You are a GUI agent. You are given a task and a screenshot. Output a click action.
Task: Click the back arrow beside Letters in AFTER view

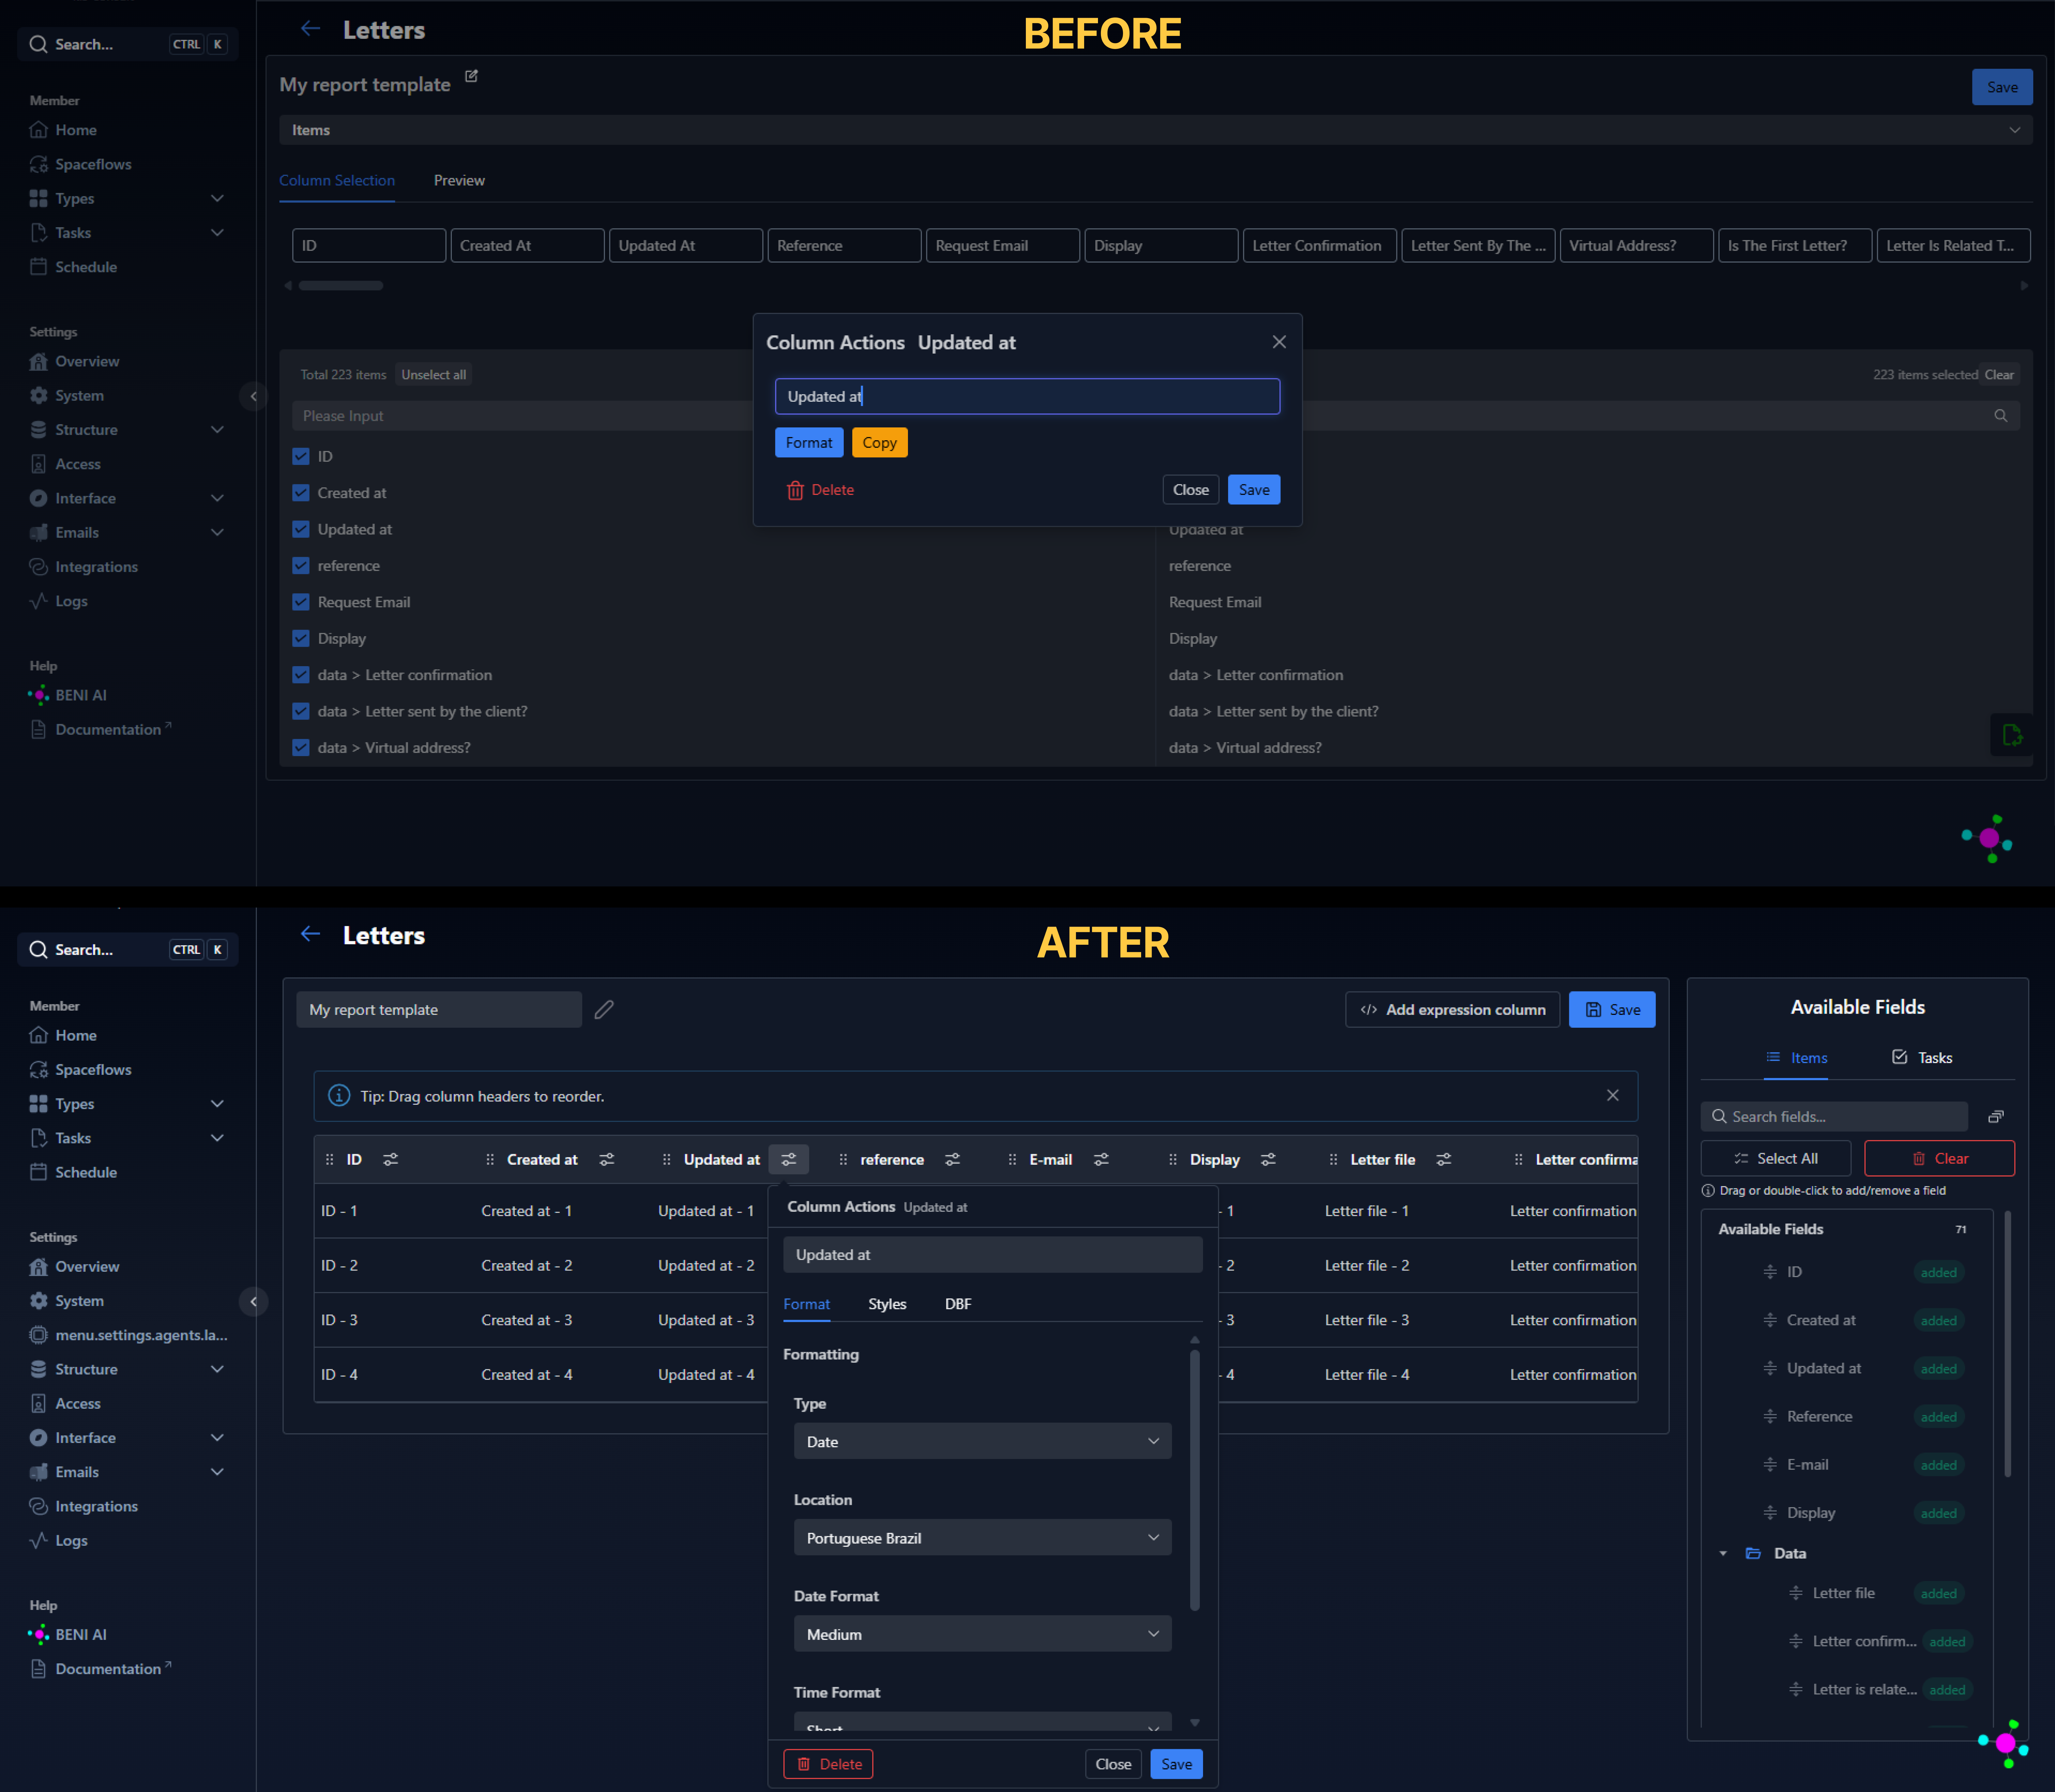pos(310,934)
